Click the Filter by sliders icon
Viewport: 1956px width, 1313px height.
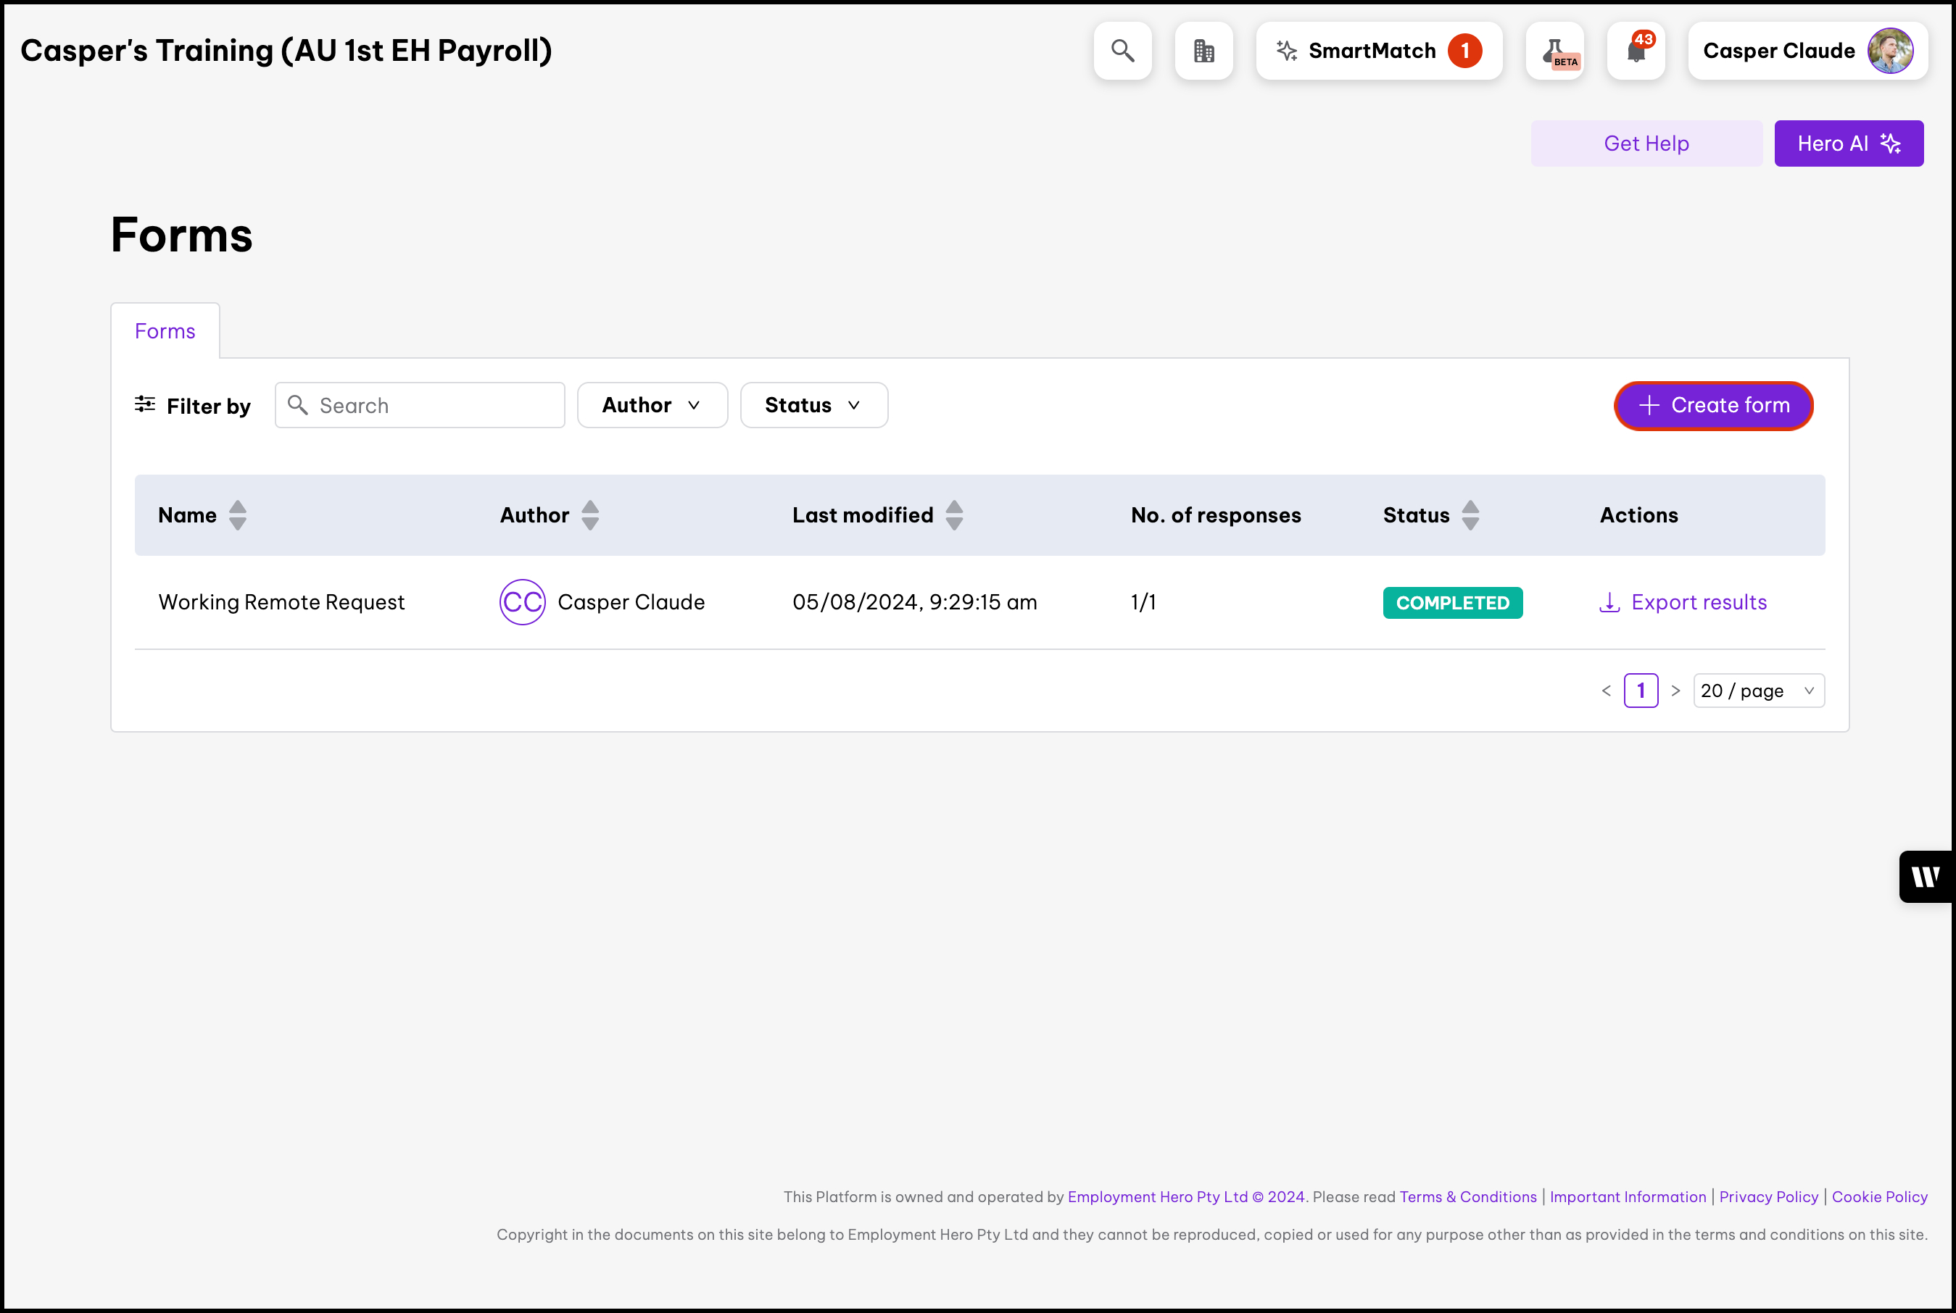point(145,404)
